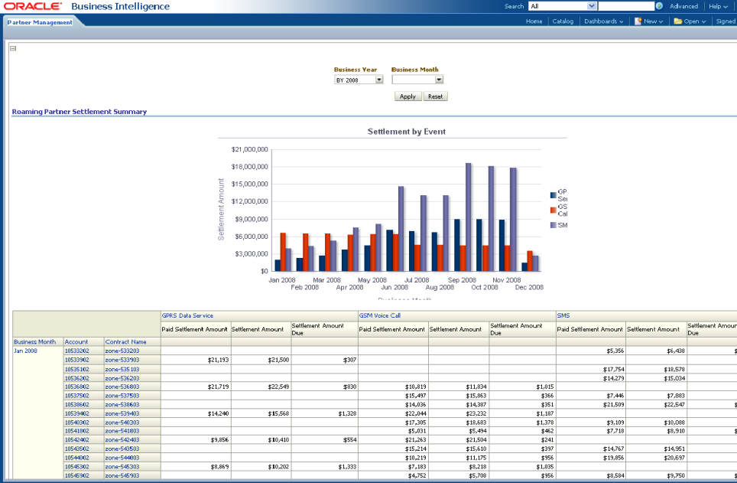Open account 10533902
Viewport: 737px width, 483px height.
pos(76,360)
